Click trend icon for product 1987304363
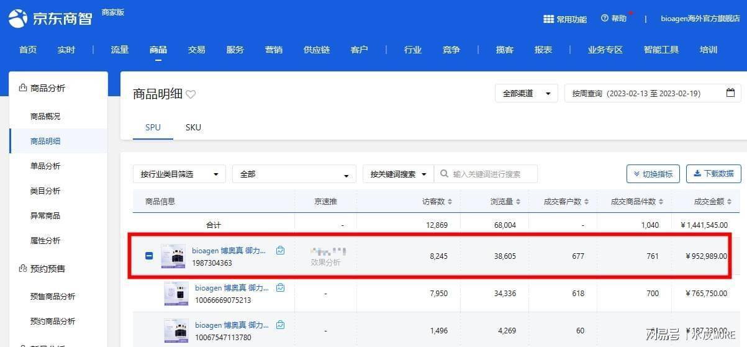 click(x=281, y=250)
